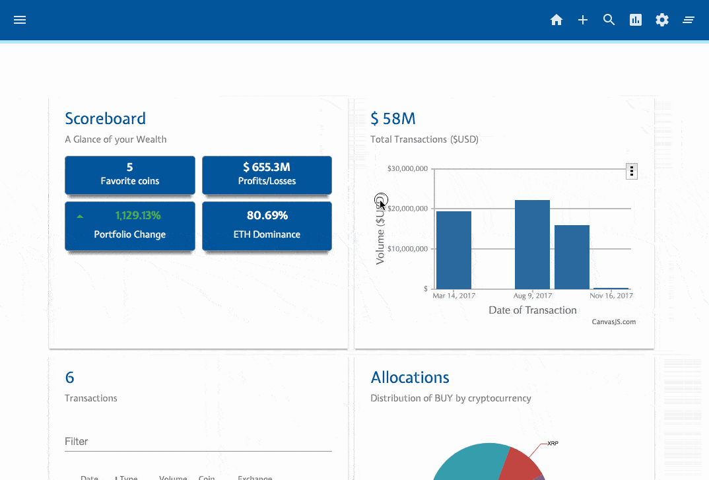Select the third chart bar near $16M

click(x=572, y=257)
